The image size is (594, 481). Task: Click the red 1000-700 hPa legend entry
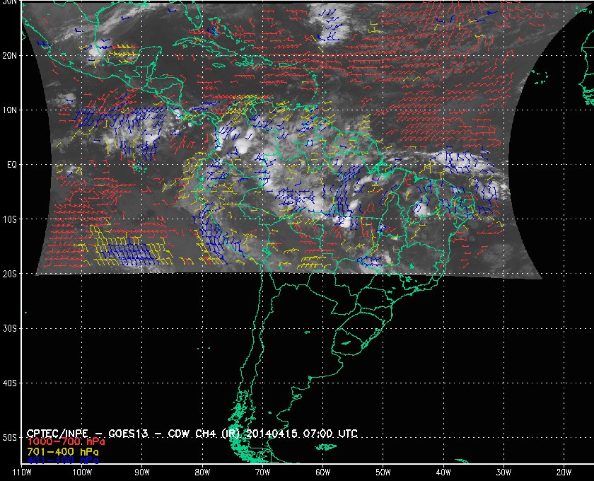pos(66,441)
